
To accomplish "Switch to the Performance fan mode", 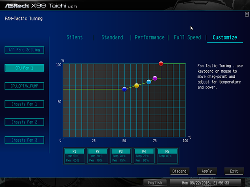I will point(150,37).
